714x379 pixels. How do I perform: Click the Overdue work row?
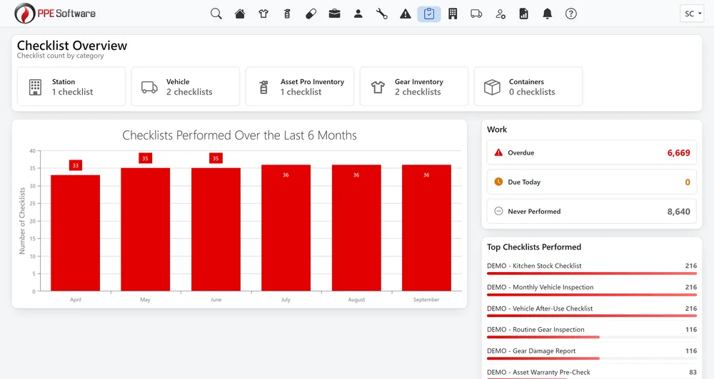tap(591, 152)
